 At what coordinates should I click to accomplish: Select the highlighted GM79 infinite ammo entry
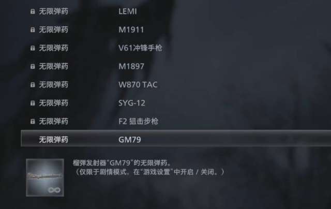(176, 139)
